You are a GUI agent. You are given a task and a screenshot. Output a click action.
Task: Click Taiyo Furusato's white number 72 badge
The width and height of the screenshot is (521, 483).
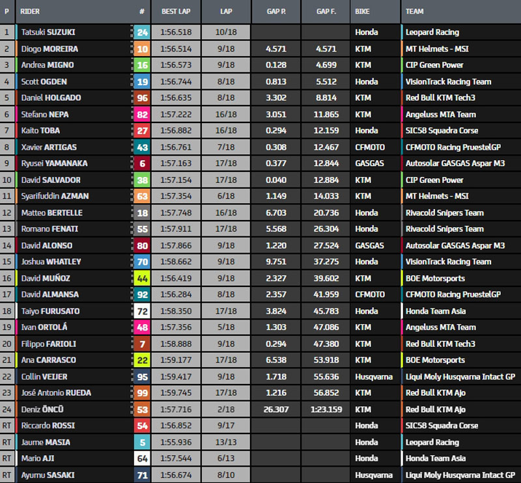142,311
